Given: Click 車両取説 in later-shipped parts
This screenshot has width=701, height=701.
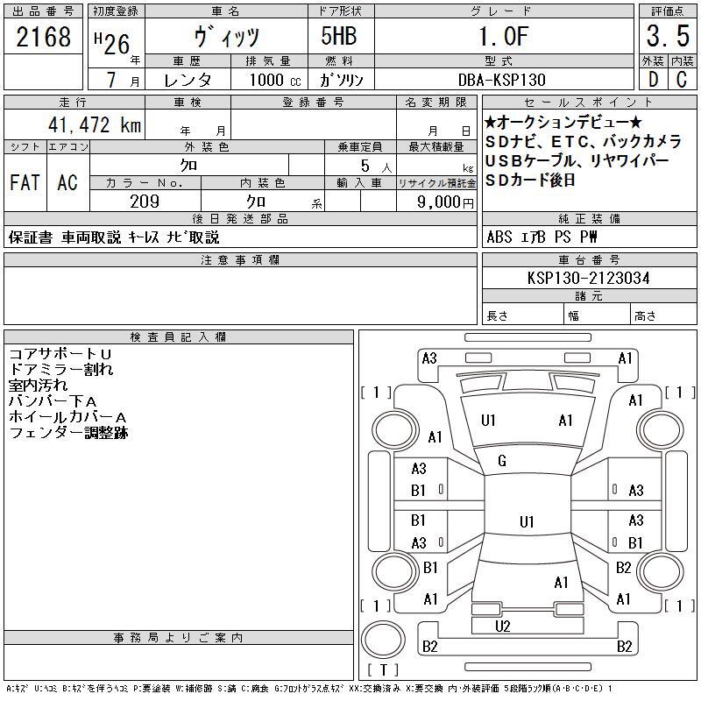Looking at the screenshot, I should (x=91, y=237).
